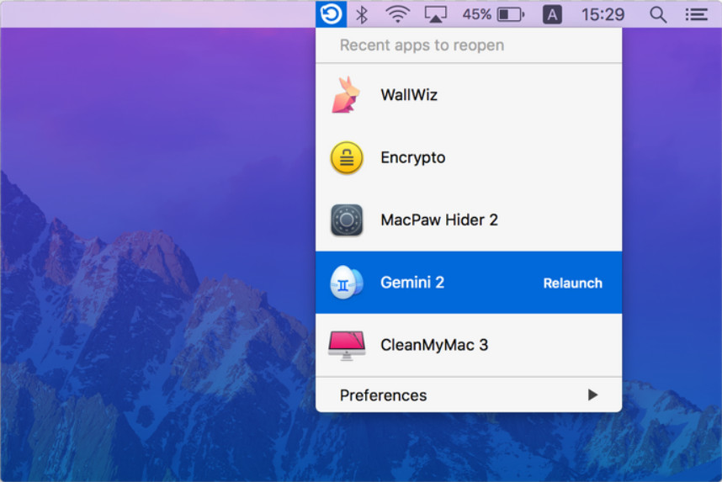Screen dimensions: 722x482
Task: Click the MacPaw Hider 2 vault icon
Action: [x=347, y=220]
